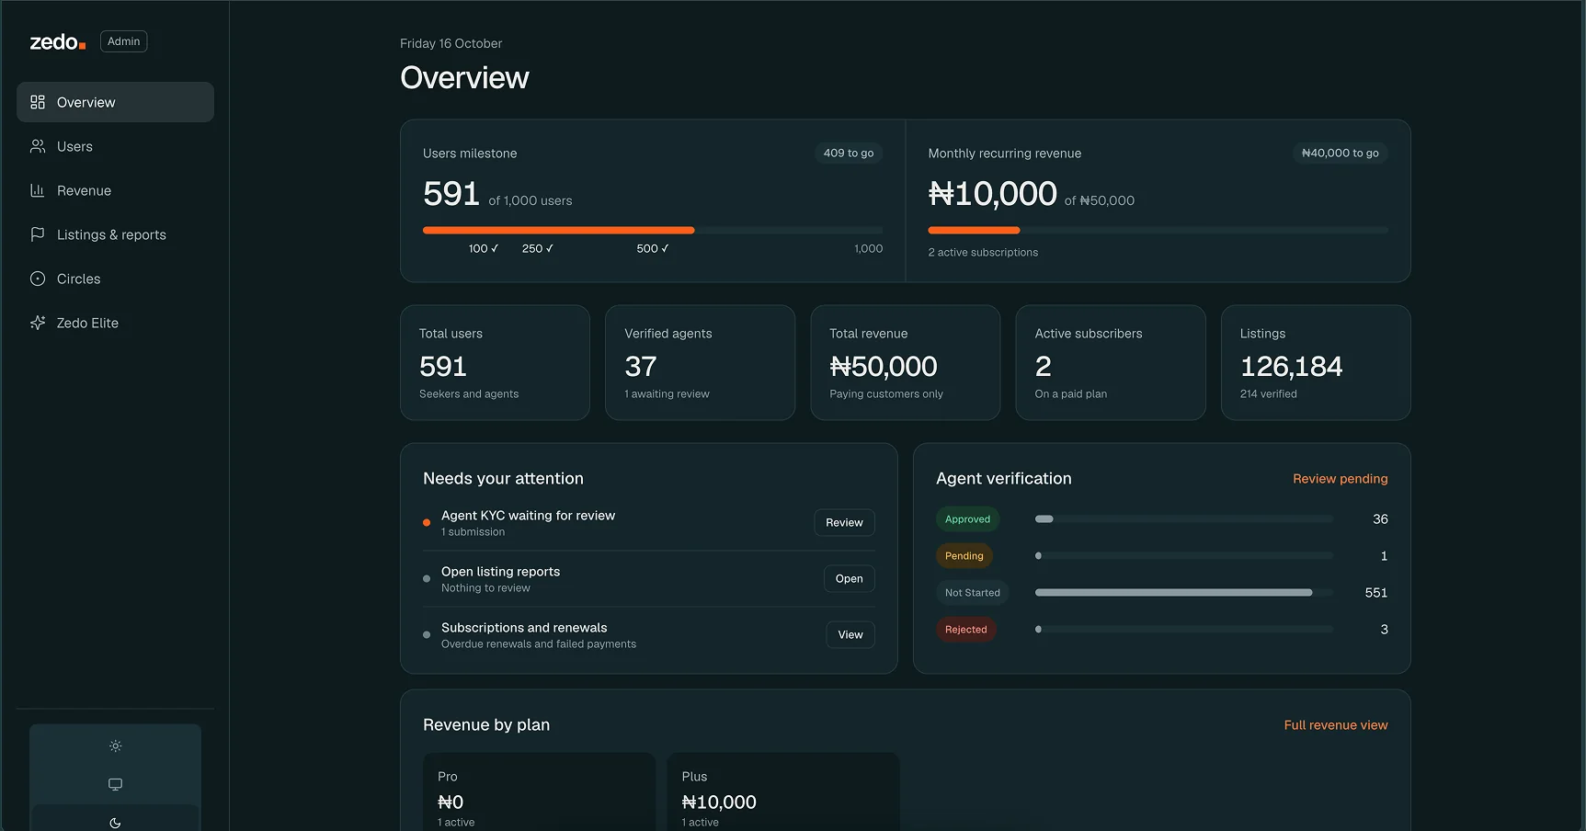Click the users milestone progress bar
Image resolution: width=1586 pixels, height=831 pixels.
653,230
